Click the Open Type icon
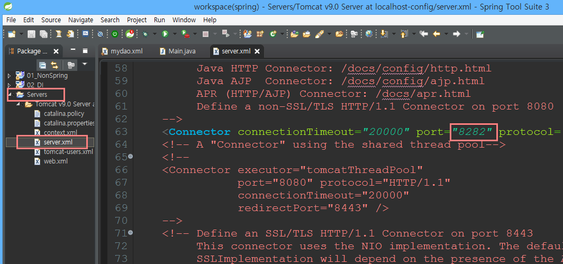This screenshot has height=264, width=563. point(294,34)
